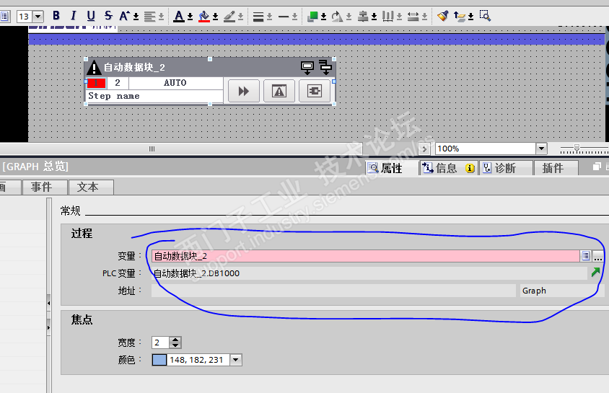This screenshot has height=393, width=609.
Task: Click the float window icon in inspector
Action: (597, 167)
